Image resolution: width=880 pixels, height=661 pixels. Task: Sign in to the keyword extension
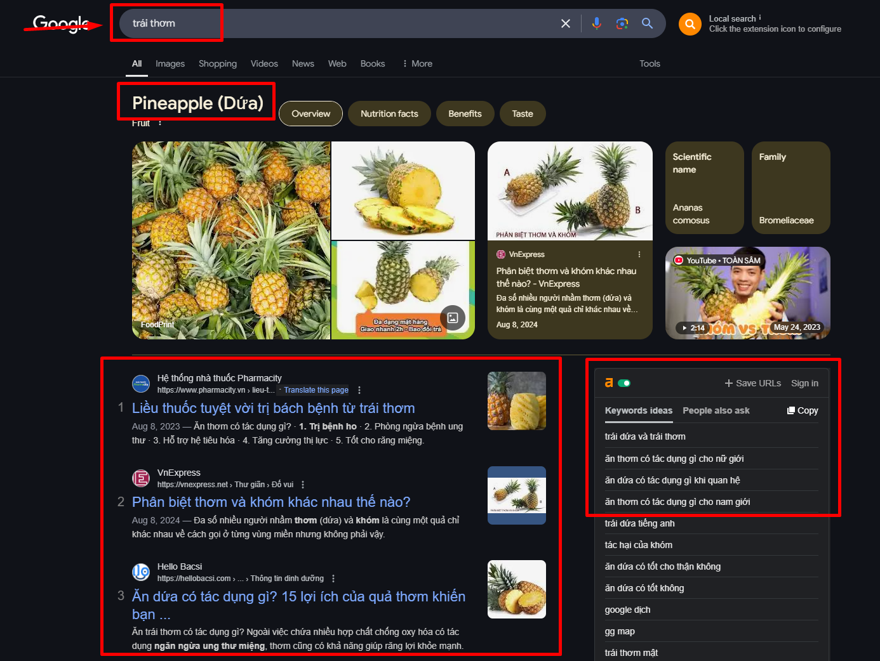(x=804, y=383)
